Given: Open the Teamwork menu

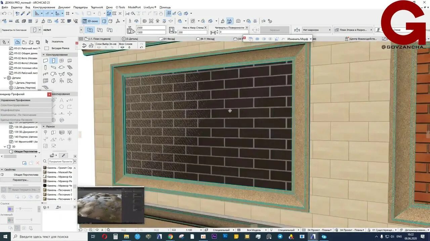Looking at the screenshot, I should tap(97, 7).
